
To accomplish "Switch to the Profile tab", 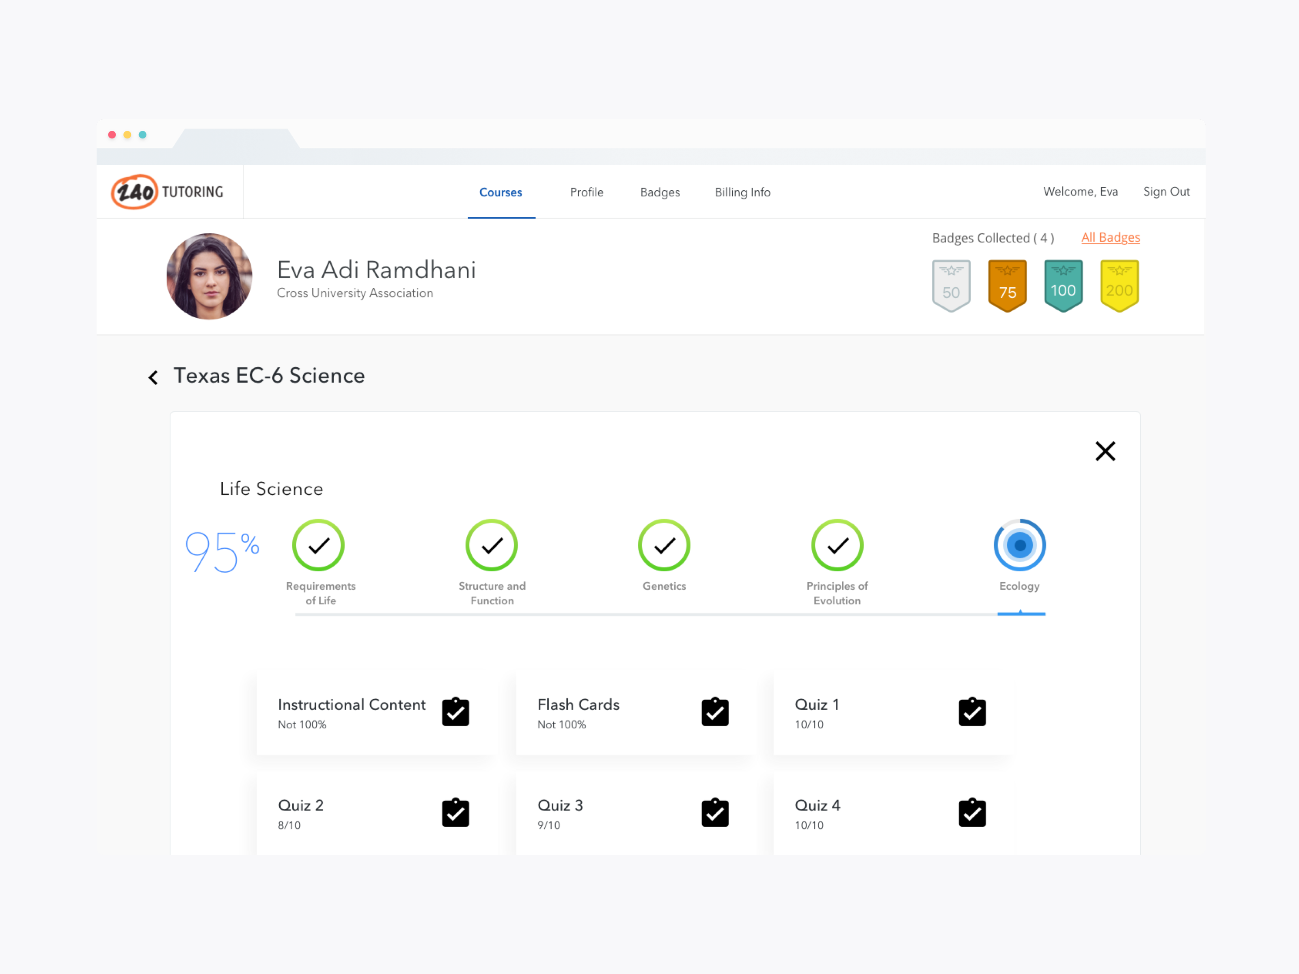I will (586, 192).
